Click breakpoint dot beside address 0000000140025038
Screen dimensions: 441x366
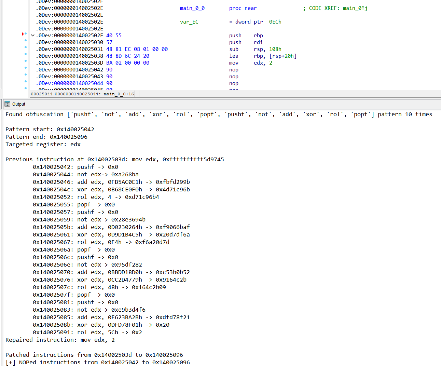[x=26, y=54]
